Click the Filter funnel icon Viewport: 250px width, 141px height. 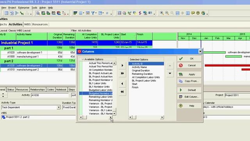(93, 13)
